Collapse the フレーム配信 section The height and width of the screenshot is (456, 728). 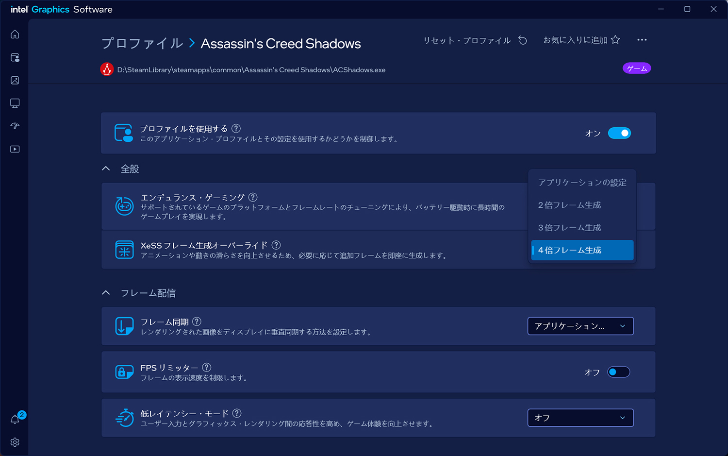(x=106, y=292)
